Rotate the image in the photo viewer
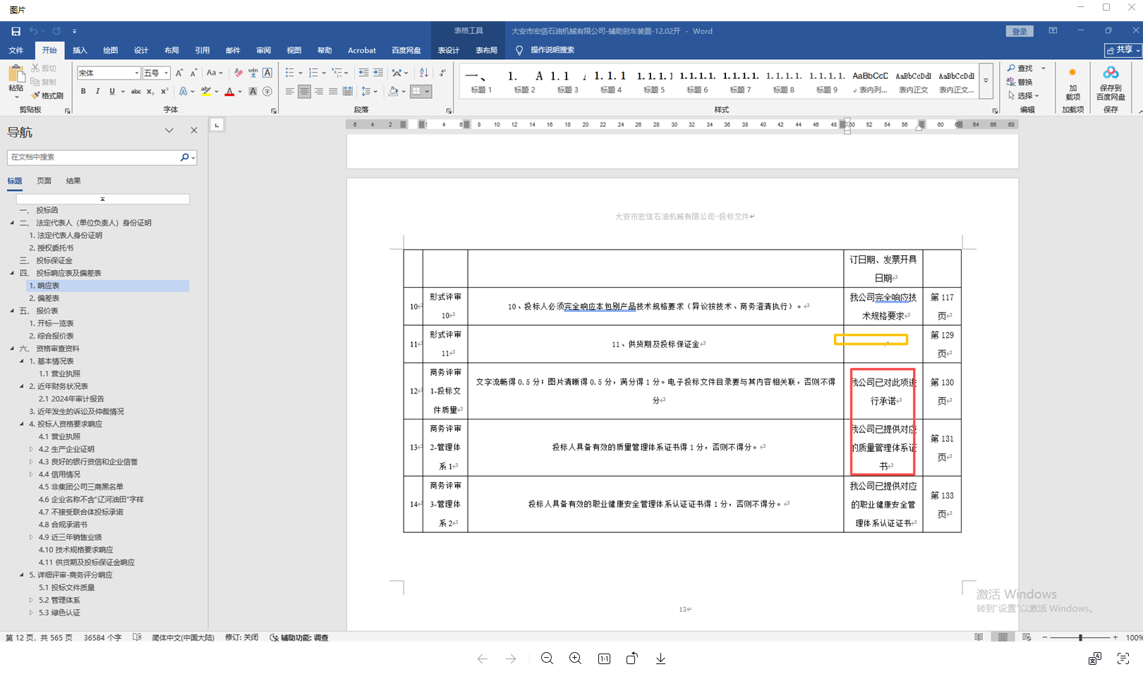Screen dimensions: 1143x674 coord(631,658)
